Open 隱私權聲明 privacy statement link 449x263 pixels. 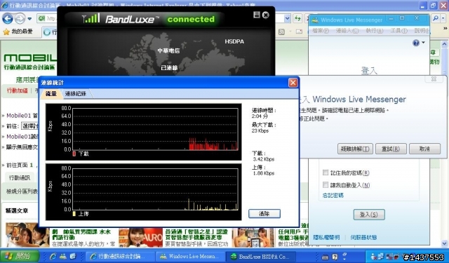click(x=326, y=237)
